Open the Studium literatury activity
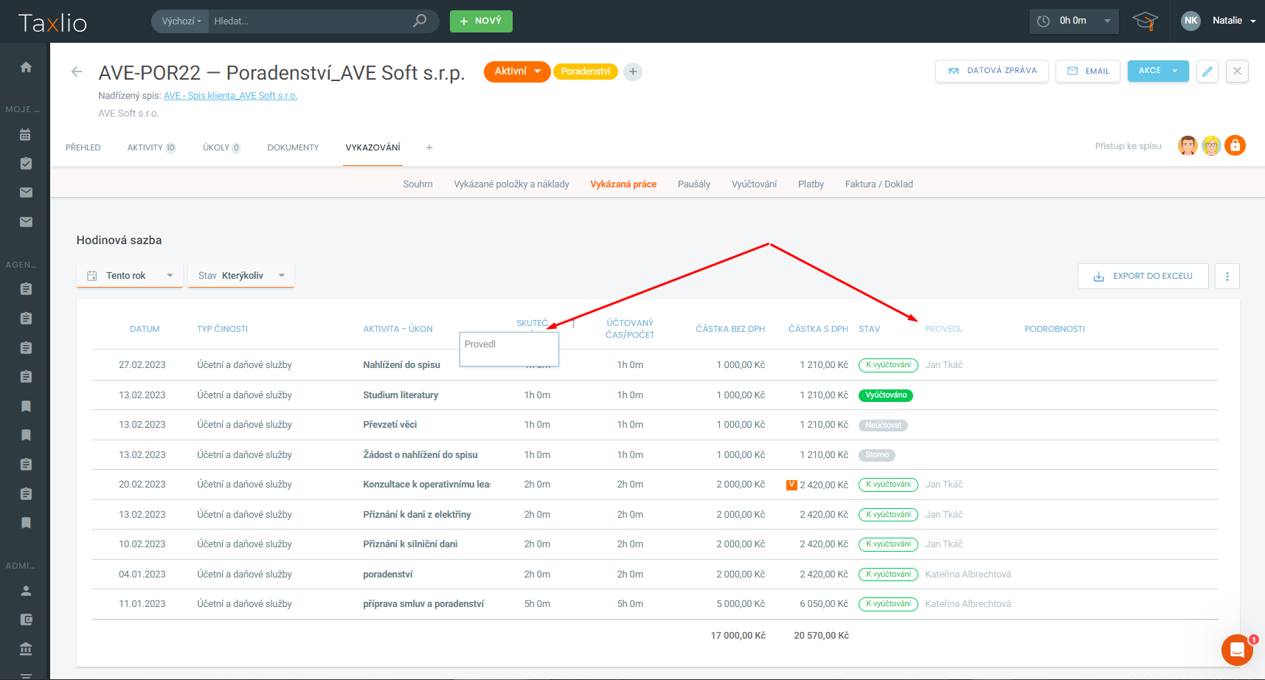The height and width of the screenshot is (680, 1265). [x=401, y=395]
